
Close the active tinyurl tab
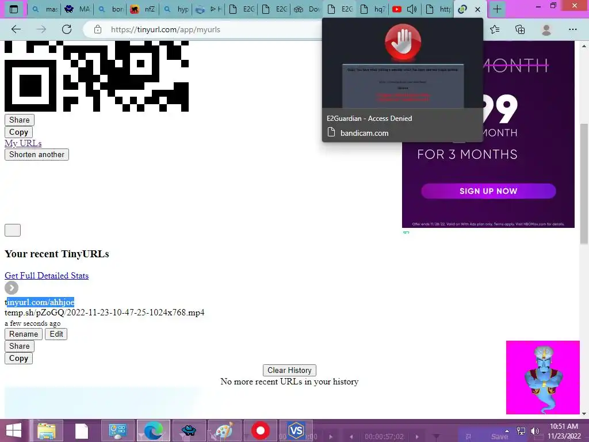(x=478, y=9)
